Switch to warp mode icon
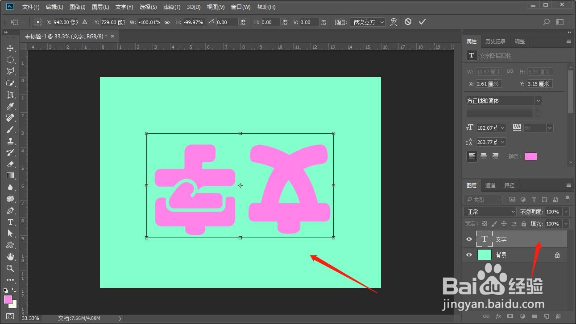Image resolution: width=576 pixels, height=324 pixels. tap(394, 22)
